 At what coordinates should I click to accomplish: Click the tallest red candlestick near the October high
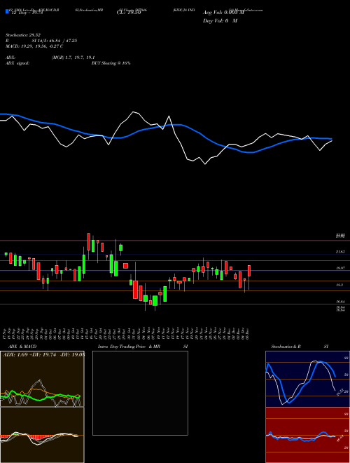pyautogui.click(x=88, y=241)
